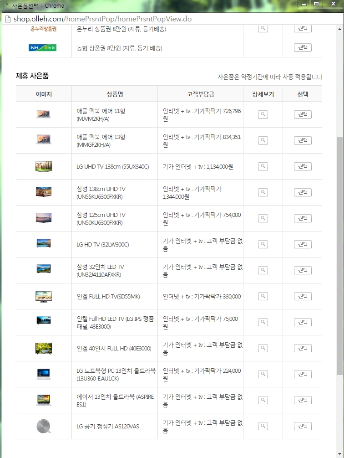344x458 pixels.
Task: View details of 삼성 125cm UHD TV
Action: pos(263,218)
